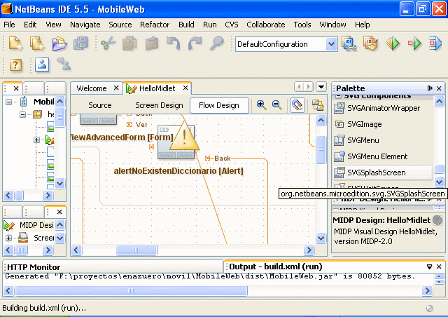The image size is (448, 317).
Task: Click the flow design vertical scrollbar thumb
Action: click(321, 149)
